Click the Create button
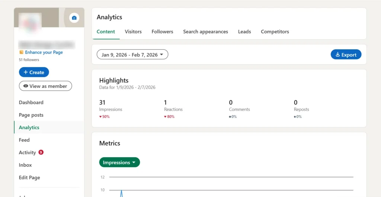 tap(34, 72)
